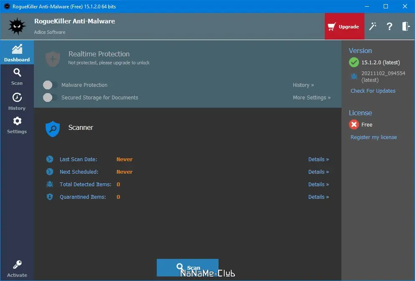Click the Never value for Next Scheduled
415x281 pixels.
(125, 172)
